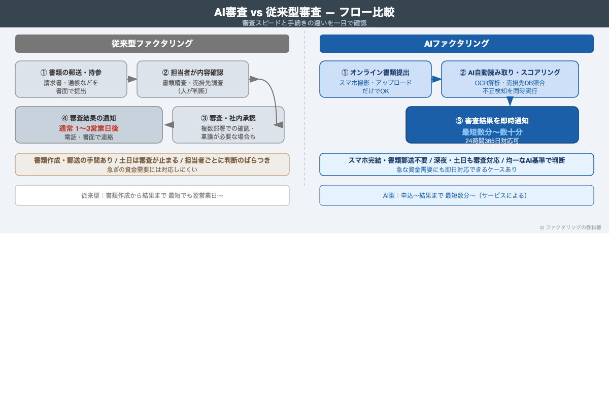609x406 pixels.
Task: Open the ② 担当者が内容確認 step box
Action: [193, 79]
